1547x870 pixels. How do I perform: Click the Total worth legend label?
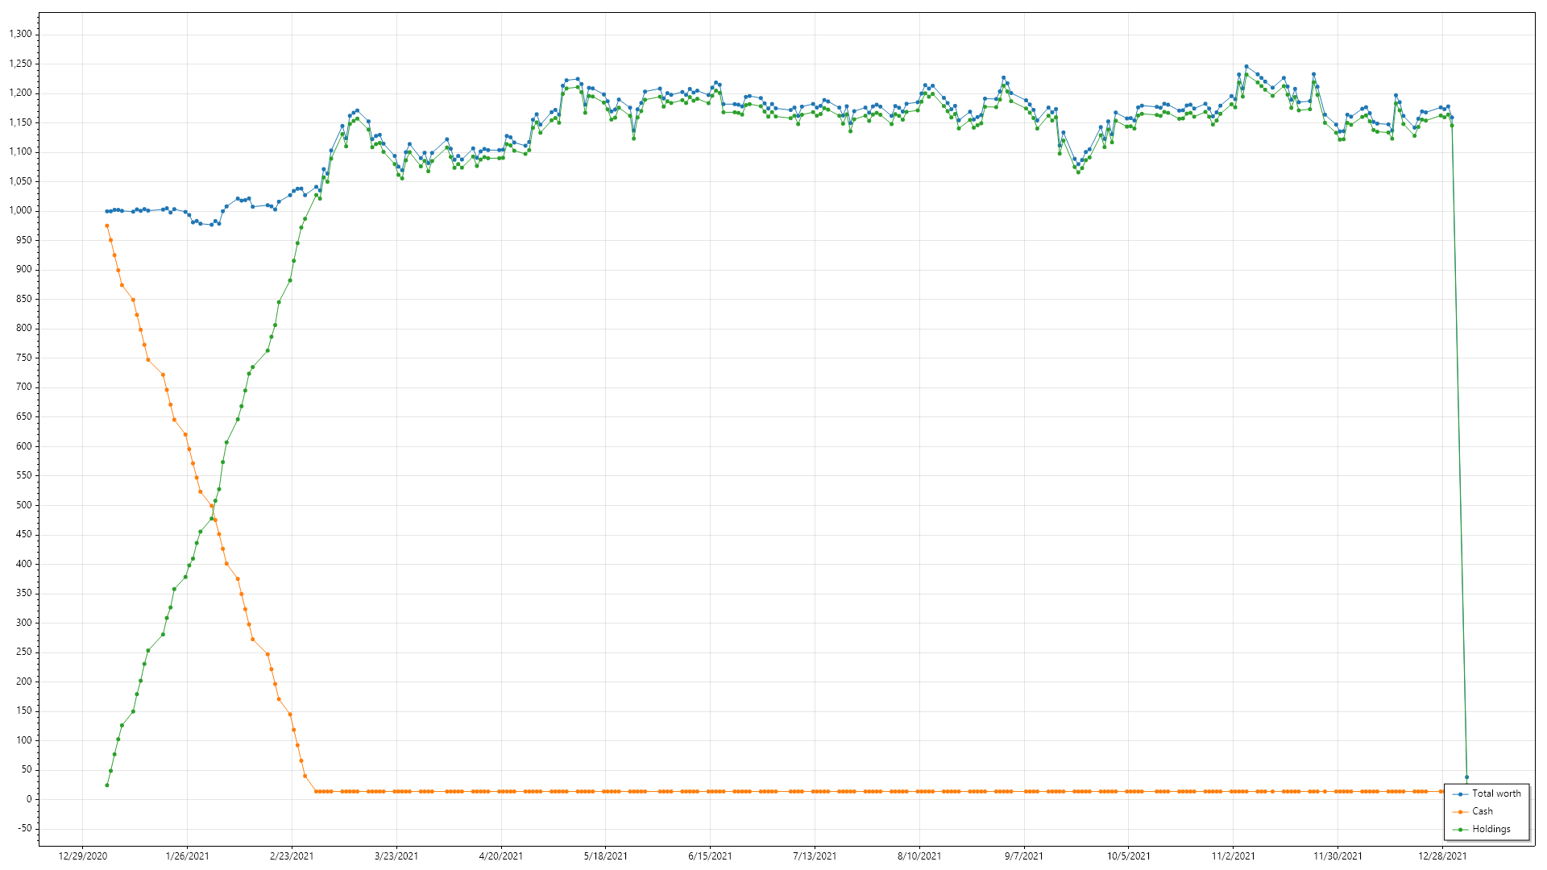tap(1496, 793)
